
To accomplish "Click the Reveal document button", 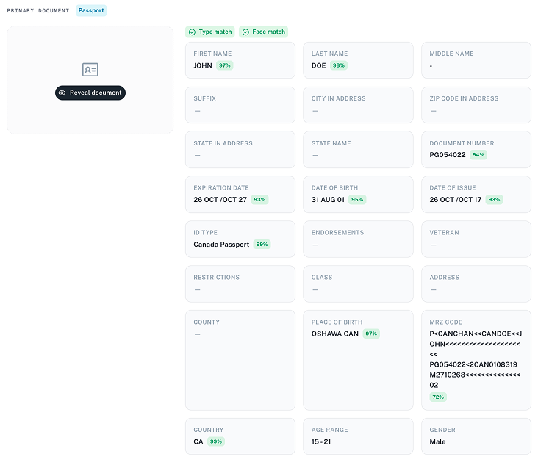I will click(90, 93).
